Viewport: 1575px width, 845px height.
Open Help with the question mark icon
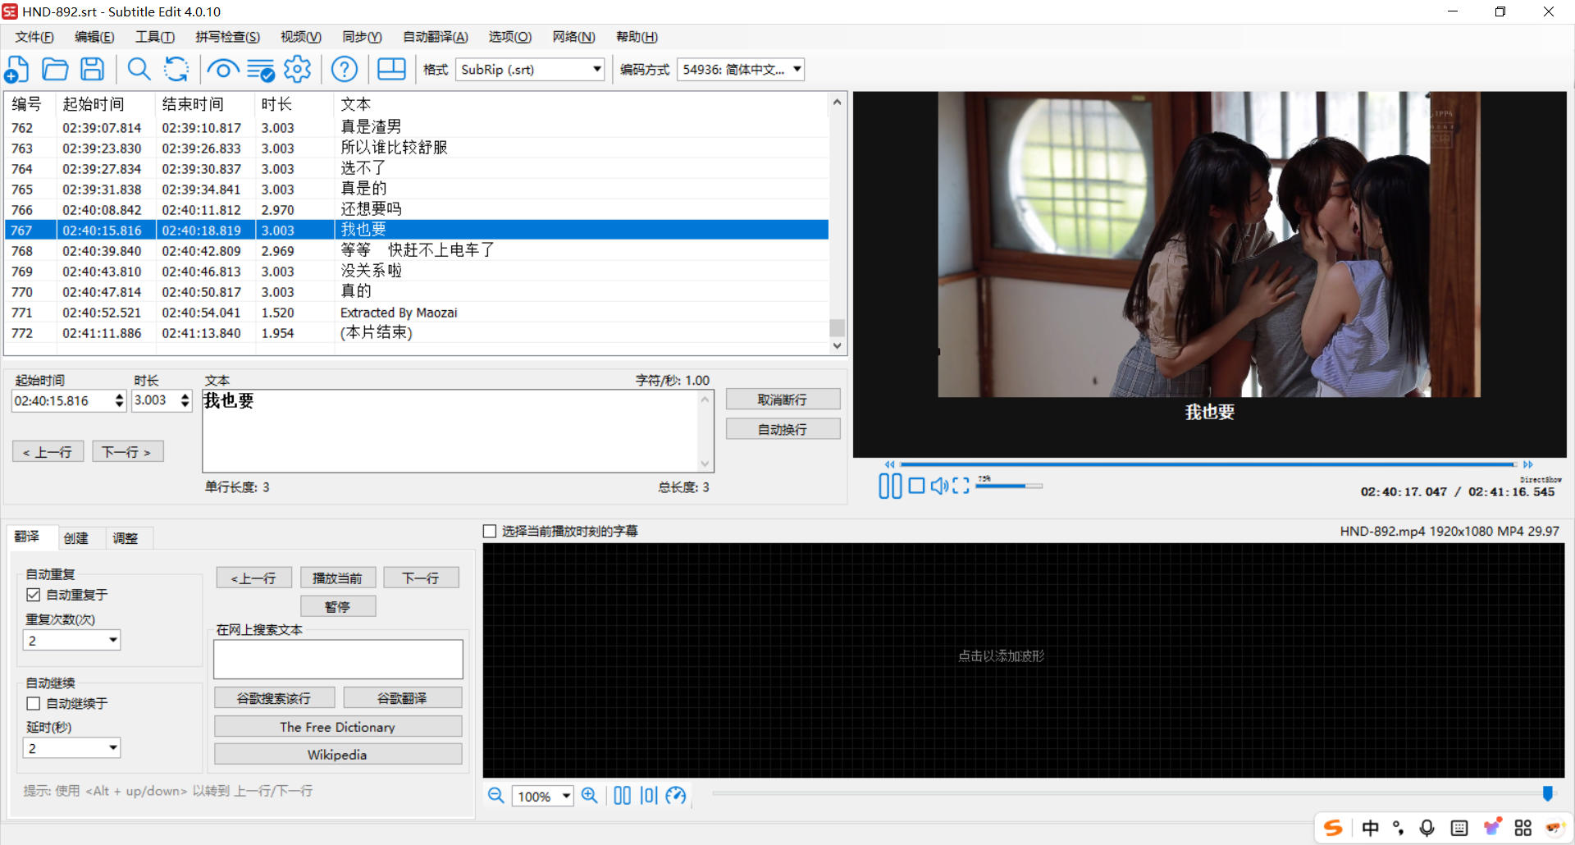345,70
